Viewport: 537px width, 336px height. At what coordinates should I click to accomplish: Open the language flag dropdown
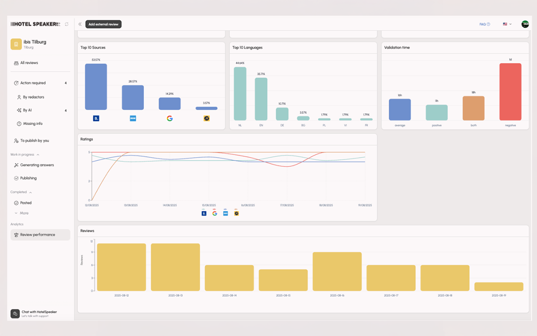[507, 24]
